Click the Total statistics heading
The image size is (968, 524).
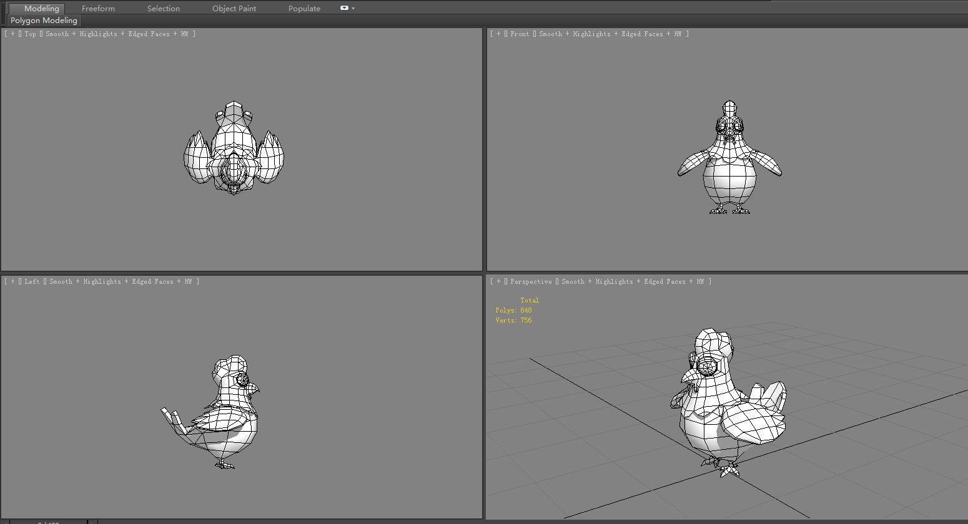tap(530, 300)
